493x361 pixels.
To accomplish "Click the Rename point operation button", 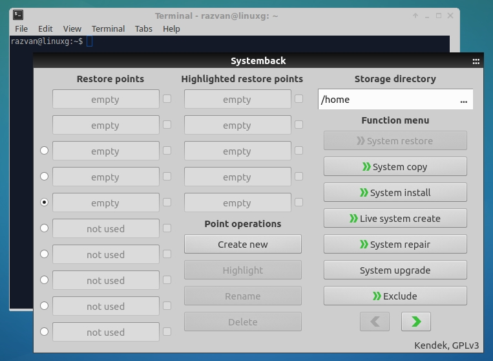I will tap(243, 296).
